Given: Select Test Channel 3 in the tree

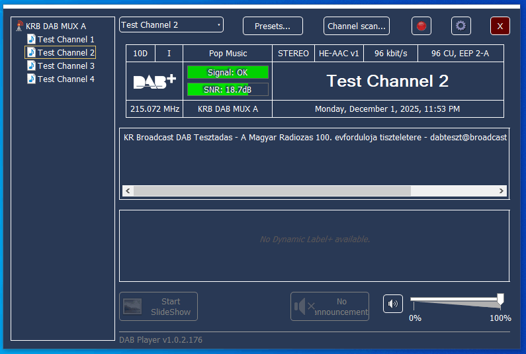Looking at the screenshot, I should (66, 66).
